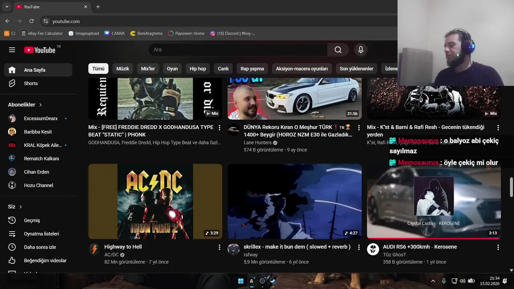Open Rematch Kalkanı subscription channel
This screenshot has width=514, height=289.
38,159
